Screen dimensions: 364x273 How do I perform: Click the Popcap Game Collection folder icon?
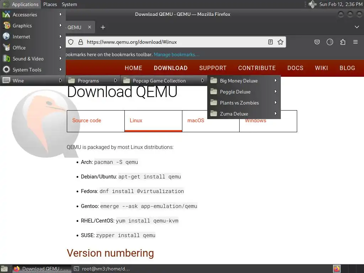127,81
